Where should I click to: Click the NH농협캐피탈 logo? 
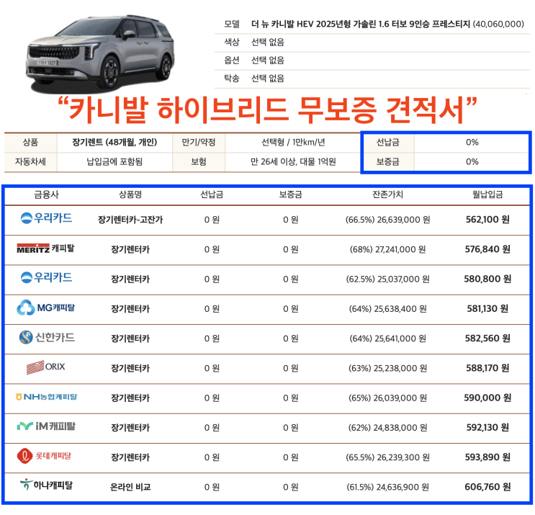tap(46, 397)
